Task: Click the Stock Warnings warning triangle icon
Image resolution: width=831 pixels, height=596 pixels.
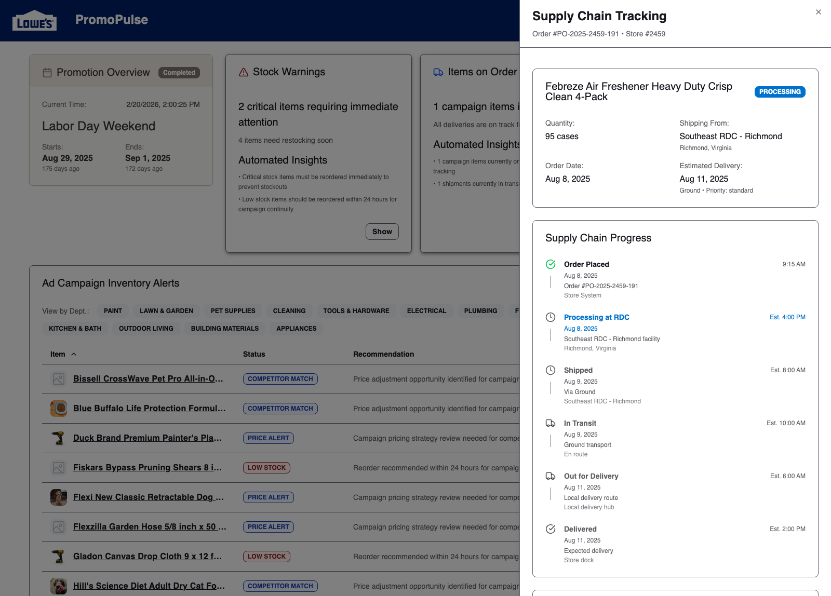Action: [x=243, y=72]
